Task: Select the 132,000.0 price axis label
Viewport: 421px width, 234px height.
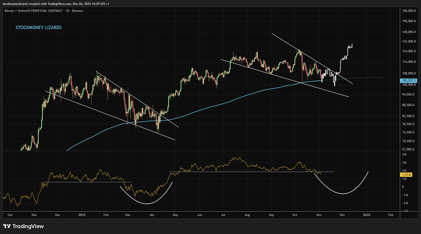Action: point(409,41)
